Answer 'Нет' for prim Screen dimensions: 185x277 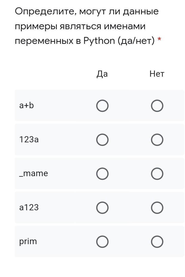coord(157,242)
